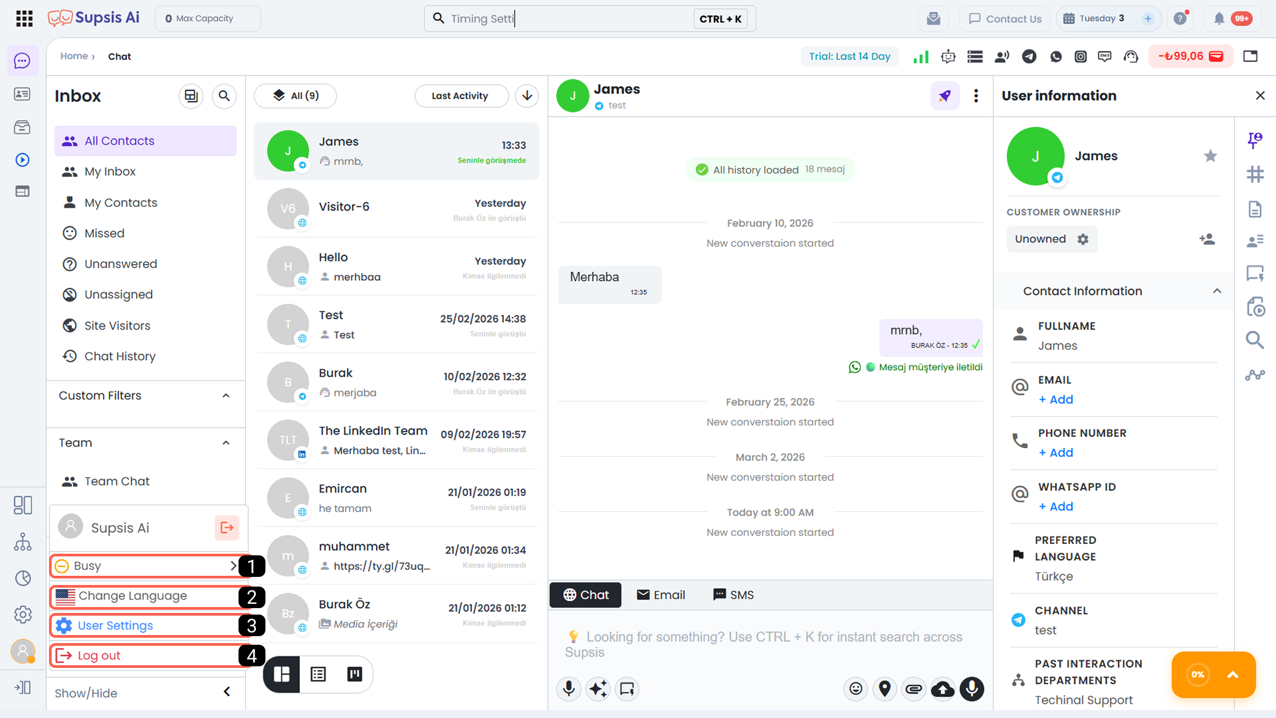Collapse Team section
The width and height of the screenshot is (1276, 718).
click(x=226, y=443)
